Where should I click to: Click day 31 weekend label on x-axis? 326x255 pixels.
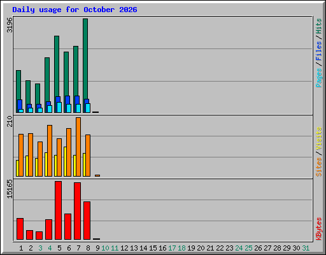coord(306,248)
